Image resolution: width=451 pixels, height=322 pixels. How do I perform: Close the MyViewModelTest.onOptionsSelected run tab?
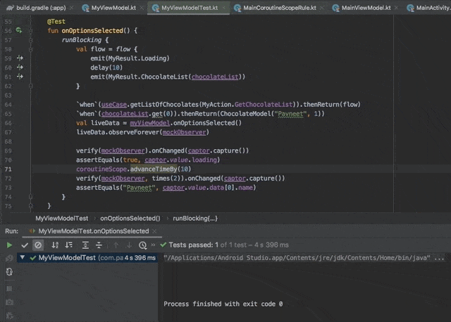(154, 231)
